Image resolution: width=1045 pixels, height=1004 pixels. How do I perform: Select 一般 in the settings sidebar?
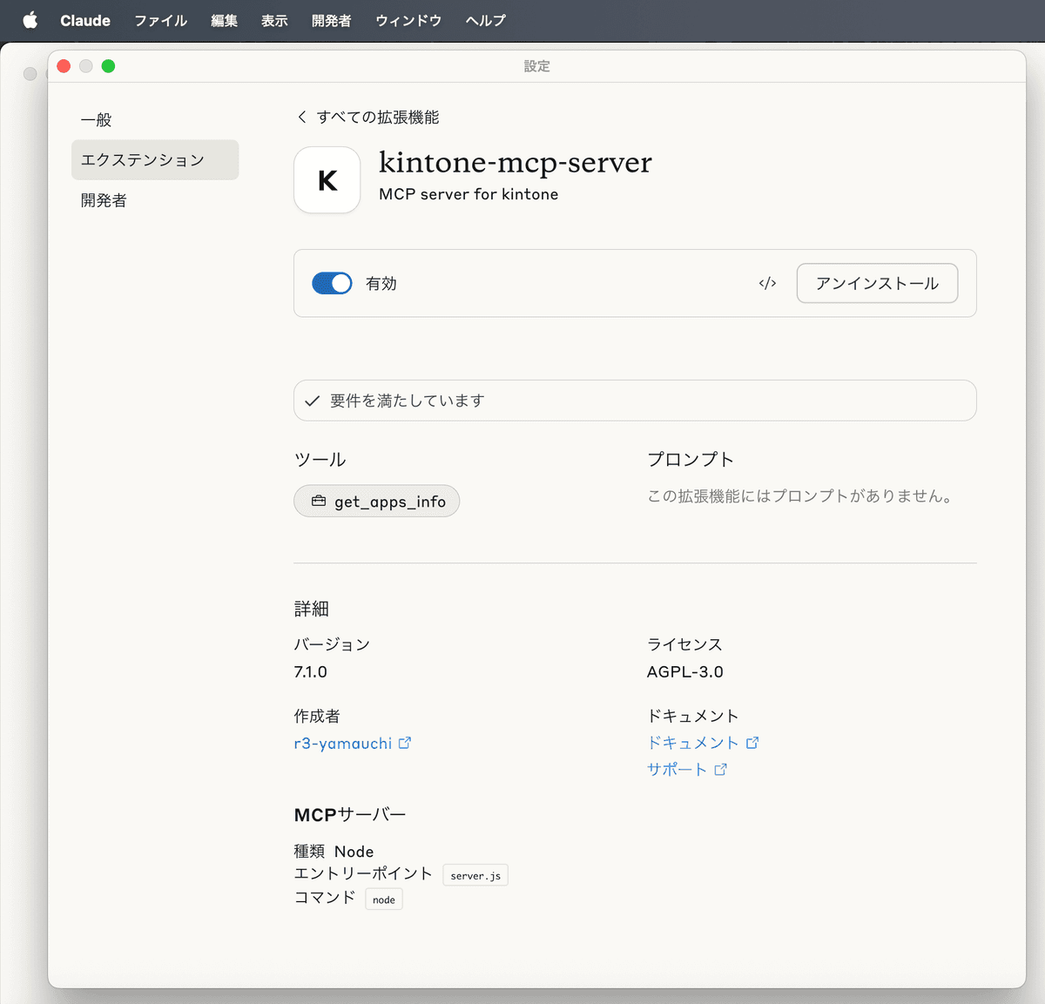[155, 120]
